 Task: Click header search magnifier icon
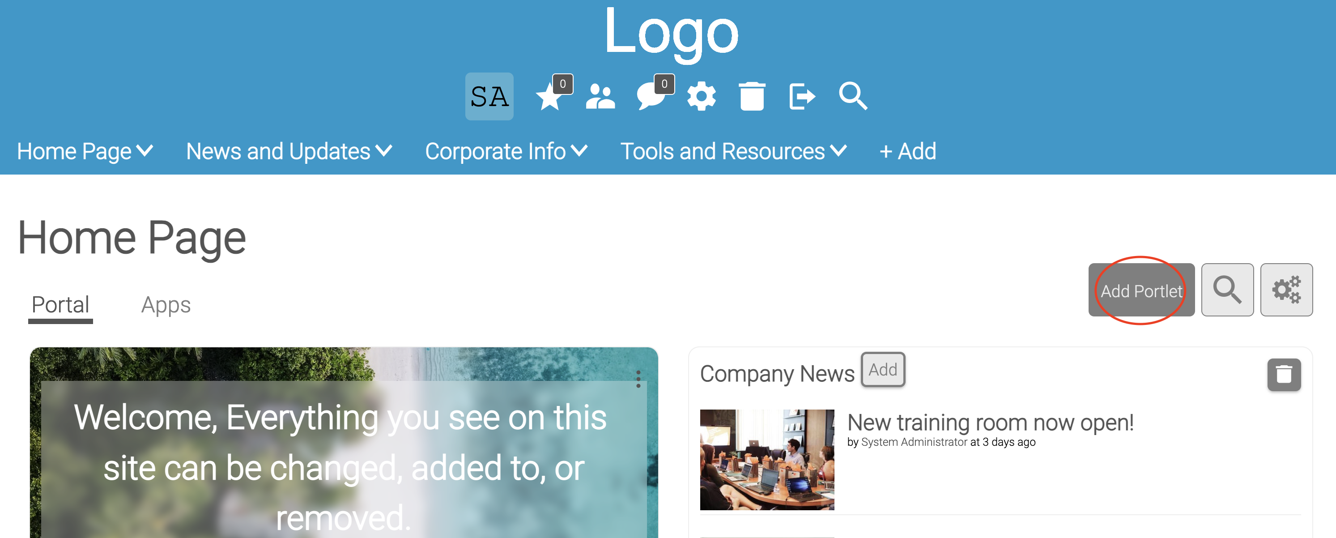click(853, 97)
